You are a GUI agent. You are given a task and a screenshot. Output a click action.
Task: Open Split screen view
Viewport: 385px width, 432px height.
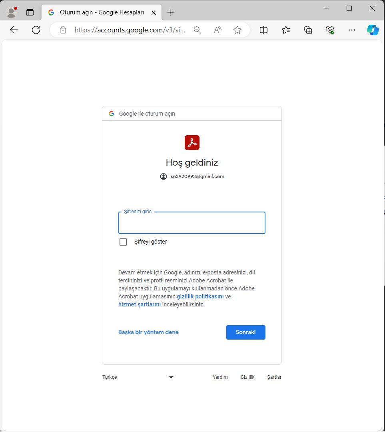[x=263, y=30]
